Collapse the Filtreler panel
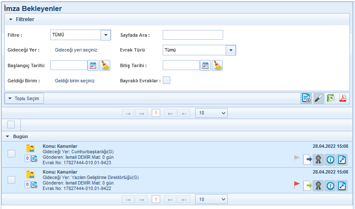This screenshot has width=355, height=209. pos(11,19)
